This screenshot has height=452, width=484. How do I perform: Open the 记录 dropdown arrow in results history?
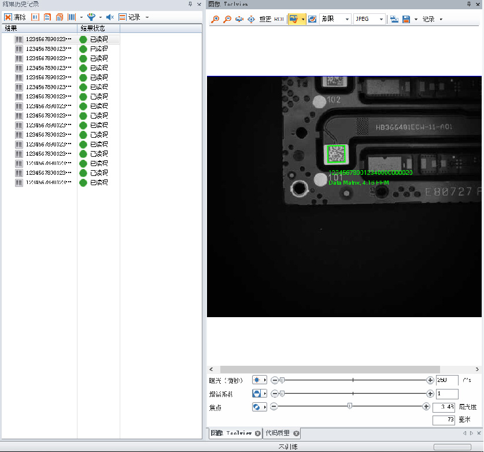tap(147, 17)
